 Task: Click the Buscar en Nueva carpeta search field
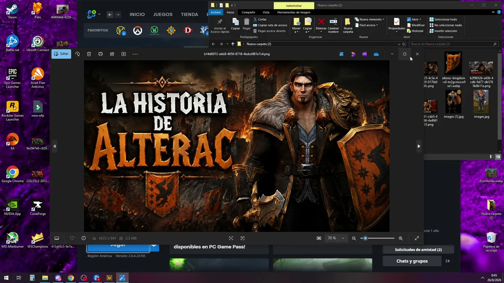click(454, 44)
